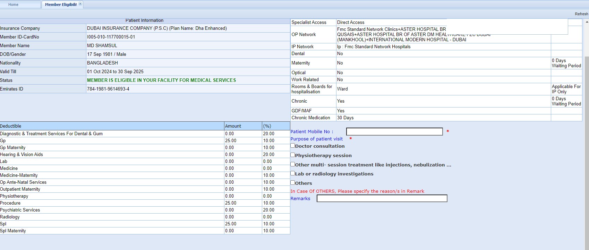This screenshot has width=589, height=250.
Task: Click the Amount column header
Action: 233,126
